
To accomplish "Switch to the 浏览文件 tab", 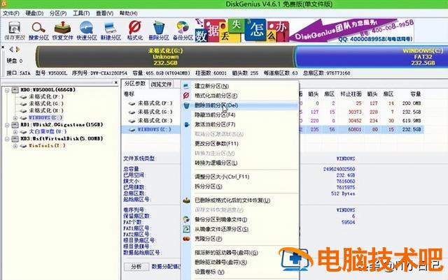I will (x=161, y=84).
